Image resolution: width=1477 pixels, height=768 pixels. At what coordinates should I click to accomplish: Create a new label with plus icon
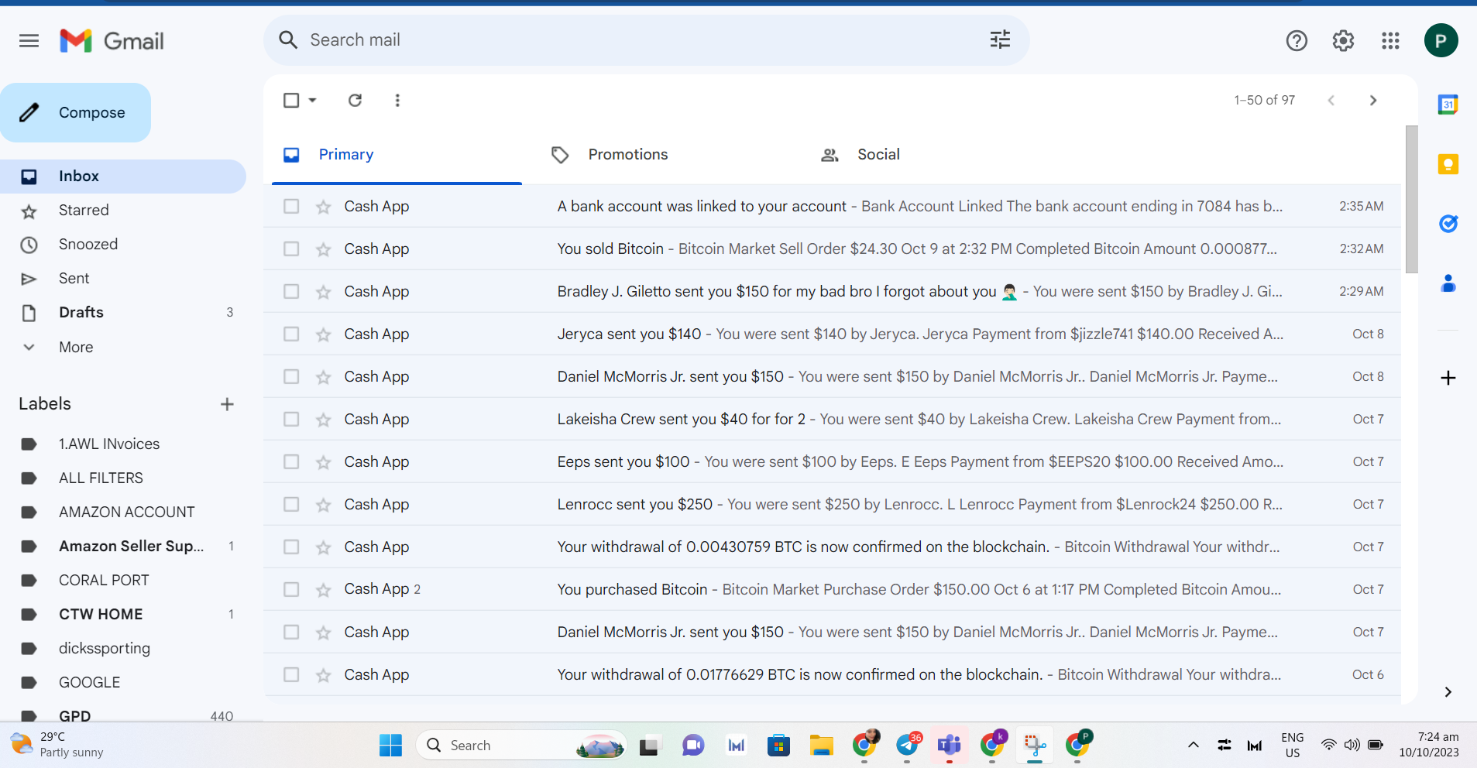pyautogui.click(x=227, y=404)
